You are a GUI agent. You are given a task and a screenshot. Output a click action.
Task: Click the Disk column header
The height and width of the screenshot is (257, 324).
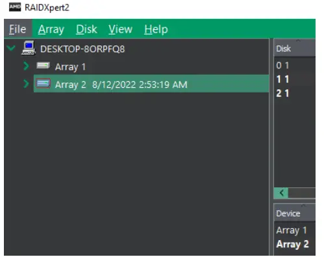(x=295, y=48)
